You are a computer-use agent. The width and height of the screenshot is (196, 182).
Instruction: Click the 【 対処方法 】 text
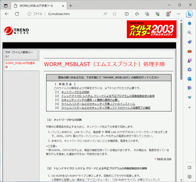point(65,84)
